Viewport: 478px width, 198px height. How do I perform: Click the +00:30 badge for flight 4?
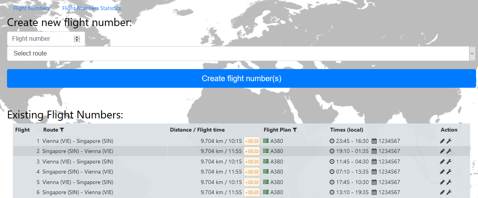pyautogui.click(x=252, y=172)
